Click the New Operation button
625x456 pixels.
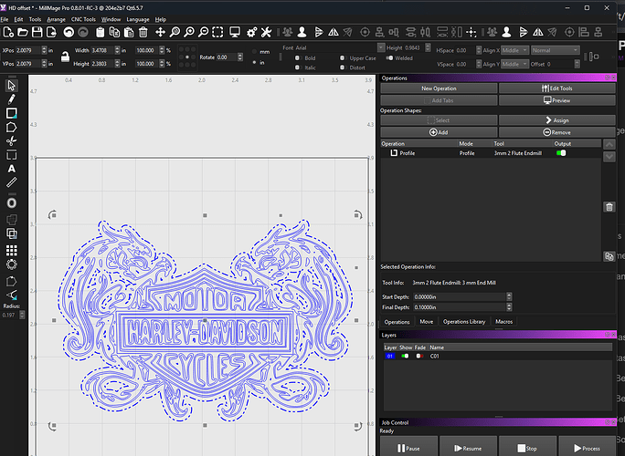pos(439,88)
